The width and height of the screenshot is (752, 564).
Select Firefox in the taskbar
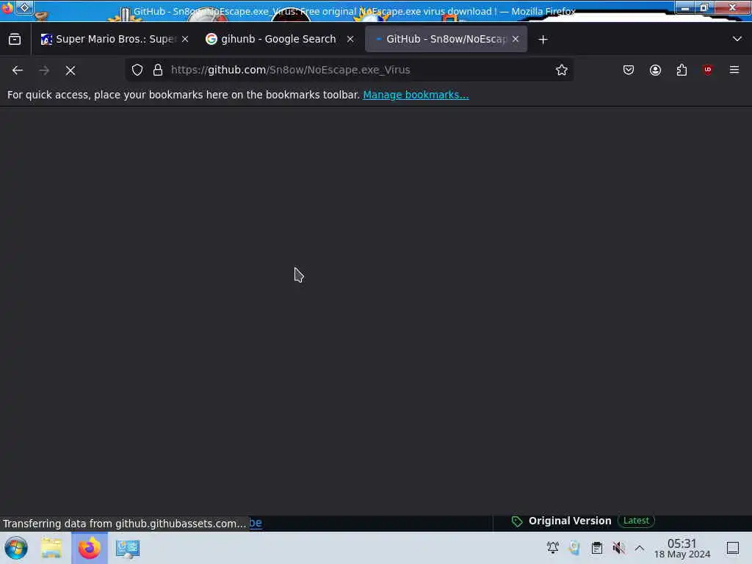pyautogui.click(x=90, y=548)
